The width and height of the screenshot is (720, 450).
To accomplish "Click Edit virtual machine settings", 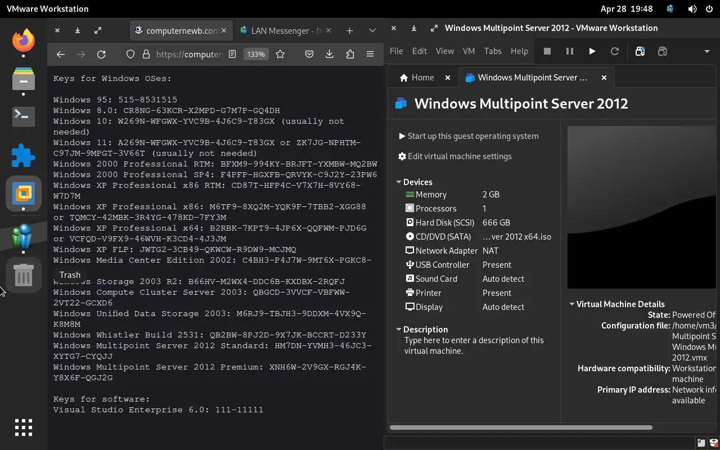I will click(x=455, y=156).
